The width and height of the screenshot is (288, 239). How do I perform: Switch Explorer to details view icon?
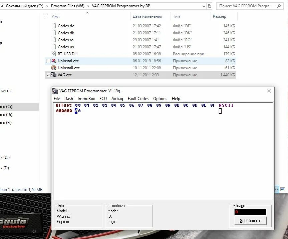tap(276, 189)
